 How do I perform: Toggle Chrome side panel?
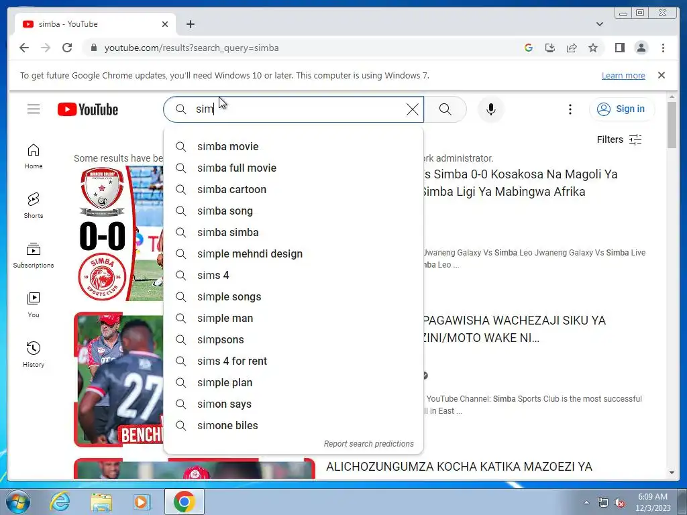tap(619, 48)
